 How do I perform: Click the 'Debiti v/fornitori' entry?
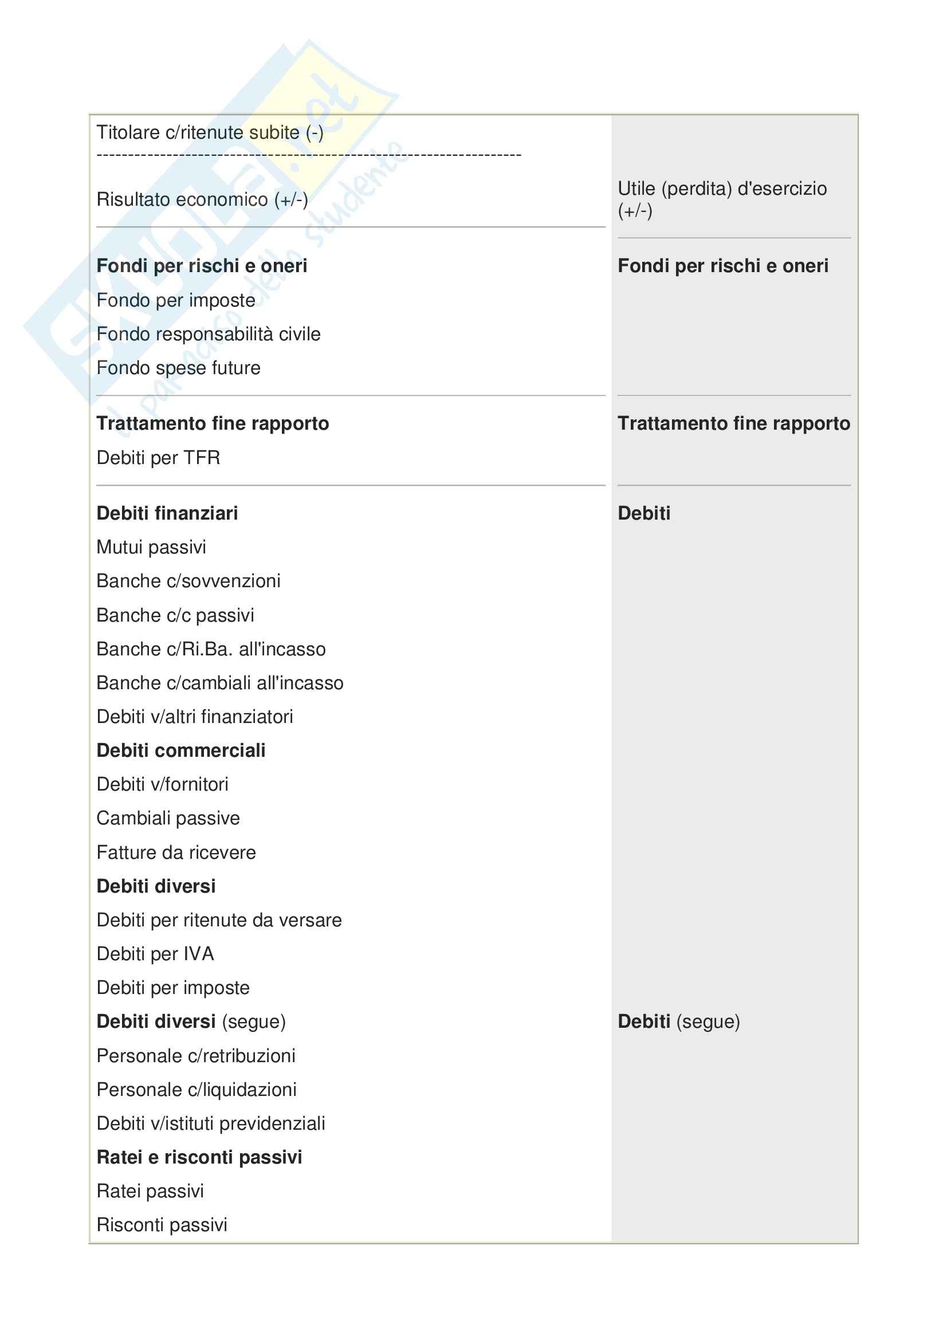162,785
